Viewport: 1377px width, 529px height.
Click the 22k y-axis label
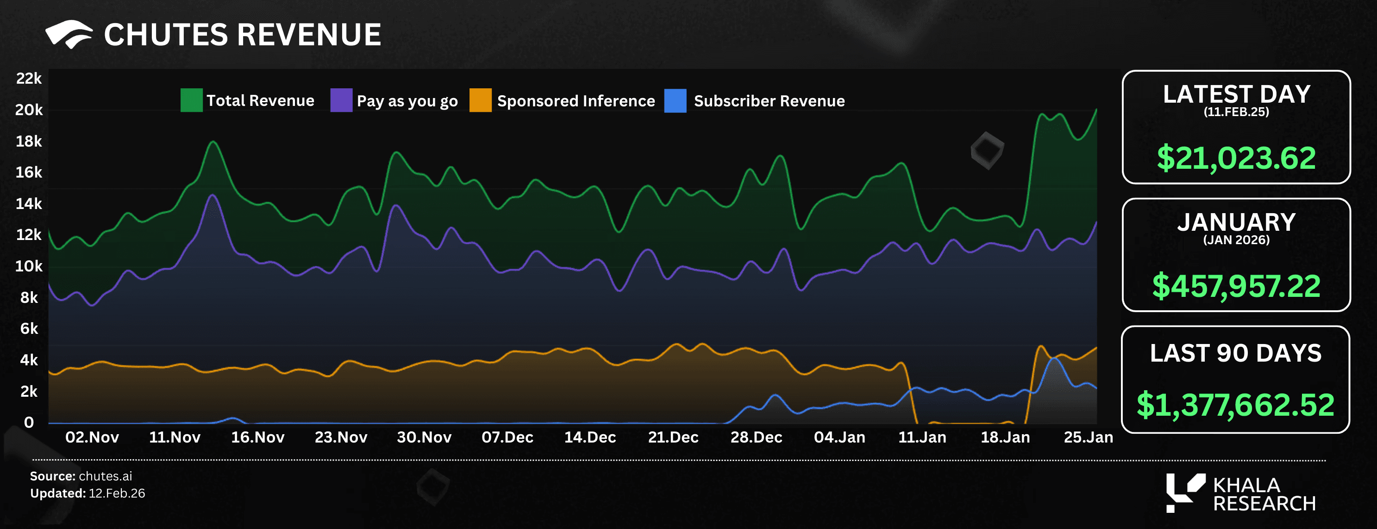29,79
